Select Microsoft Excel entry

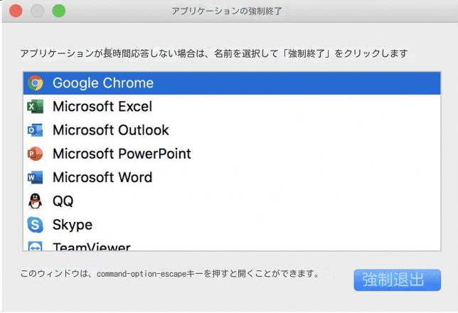pos(232,107)
